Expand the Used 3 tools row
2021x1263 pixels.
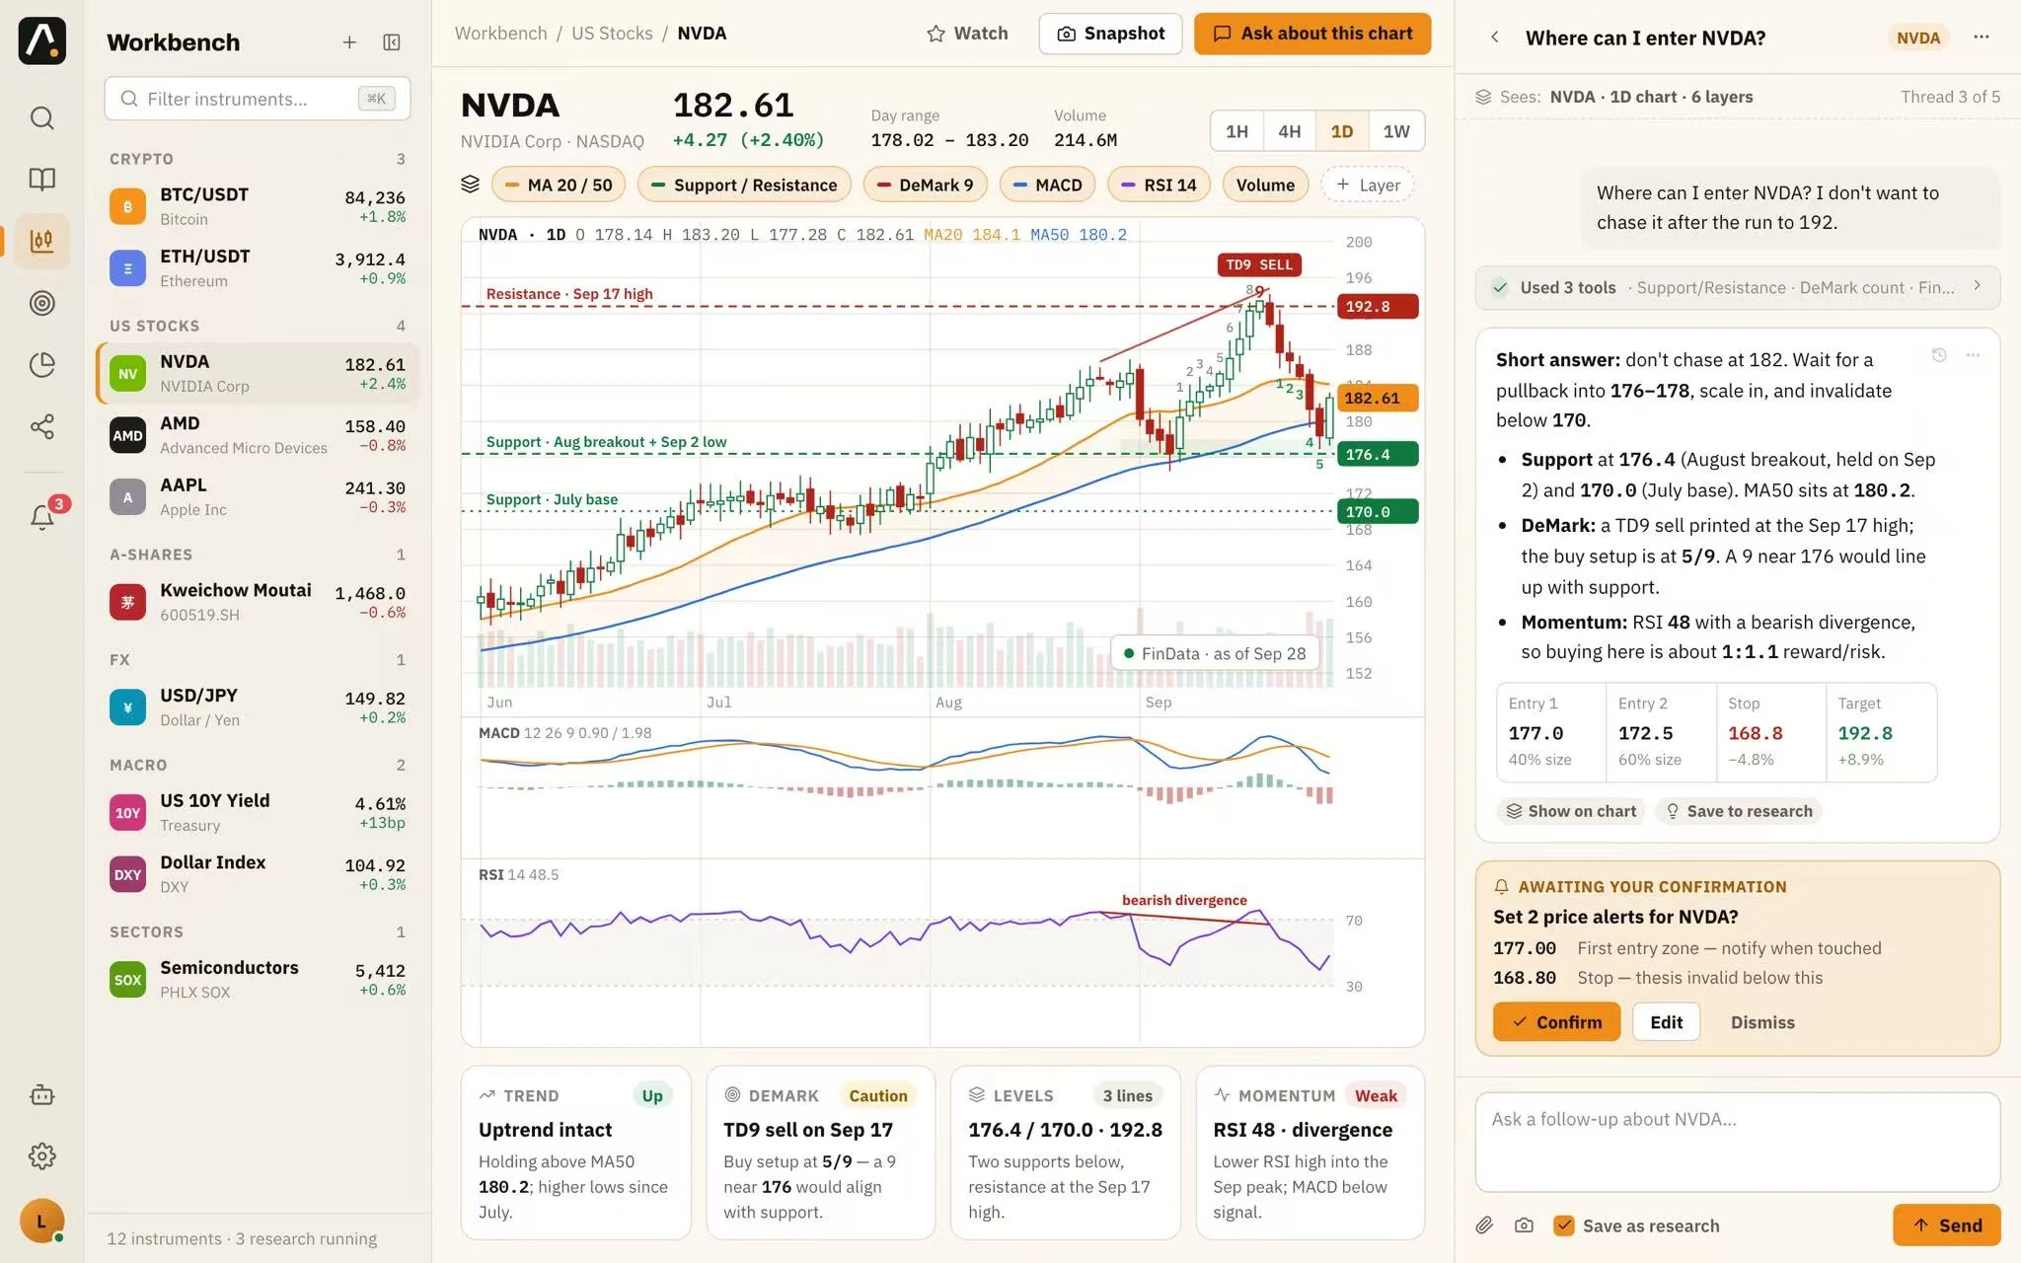(x=1737, y=287)
